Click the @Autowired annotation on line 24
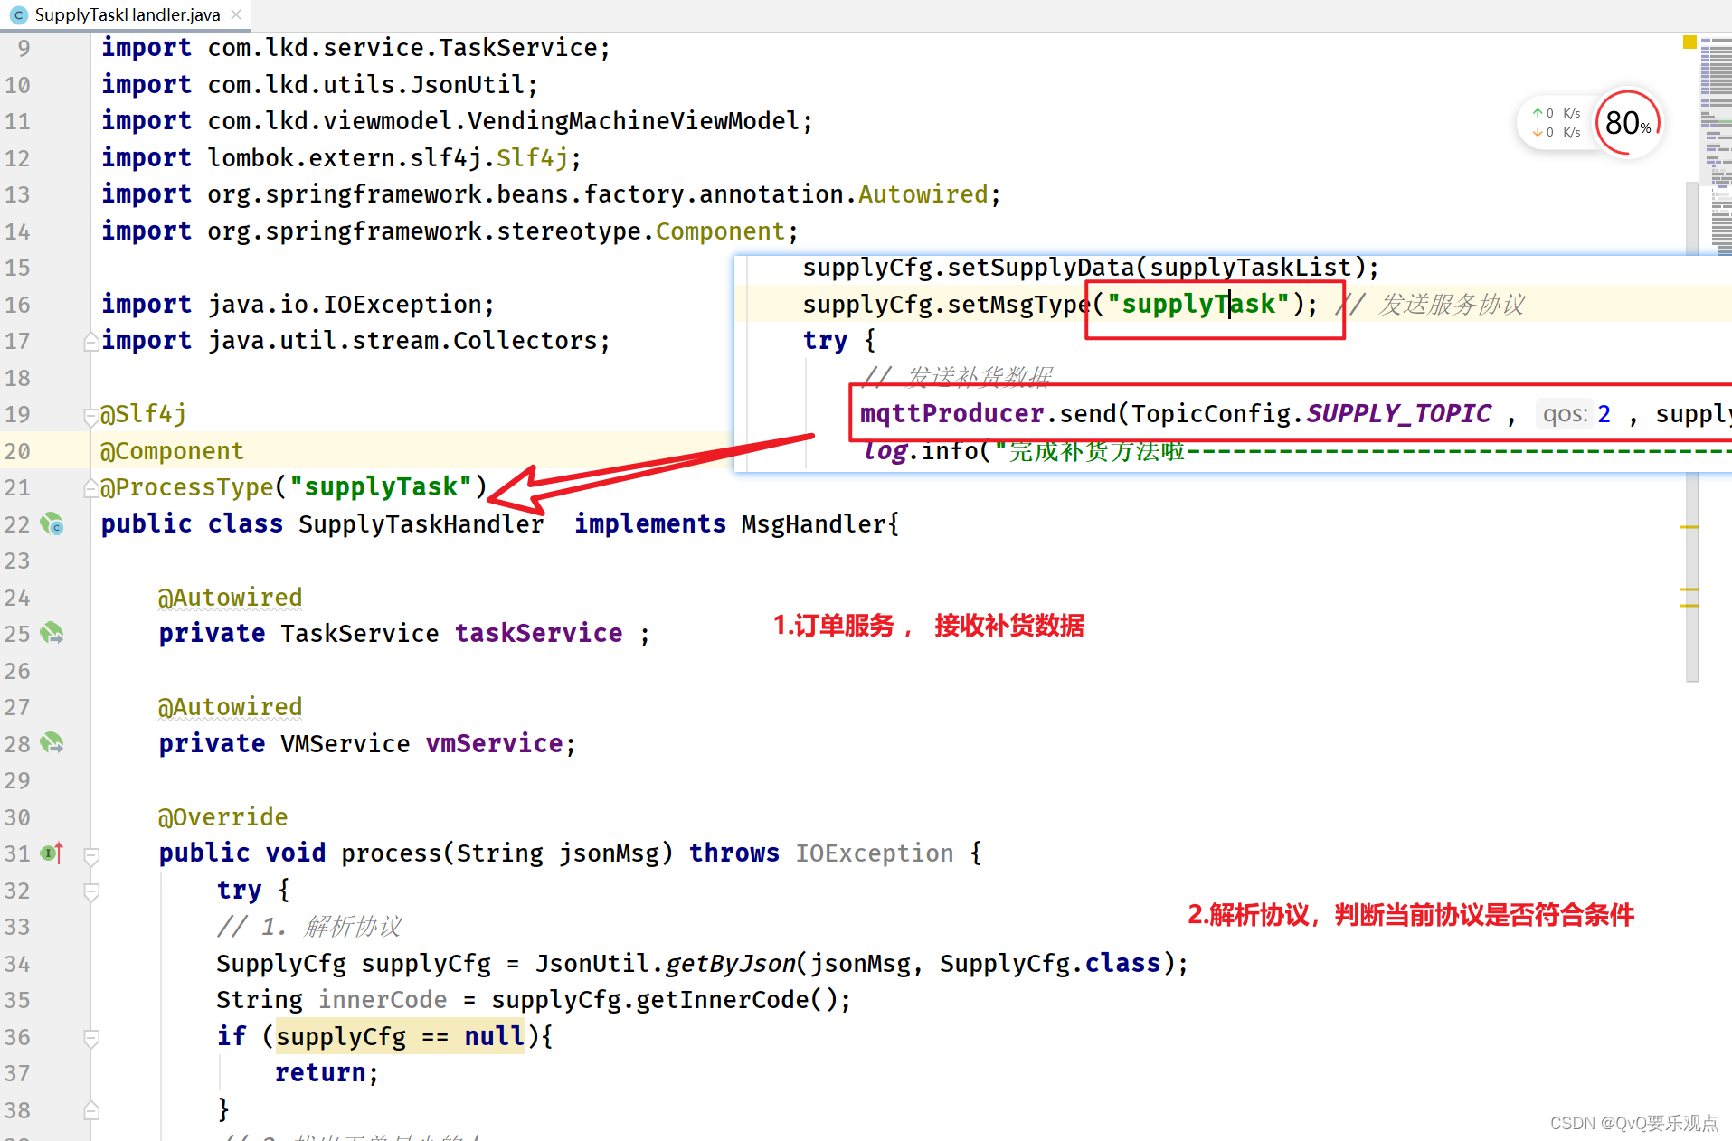This screenshot has height=1141, width=1732. 230,598
